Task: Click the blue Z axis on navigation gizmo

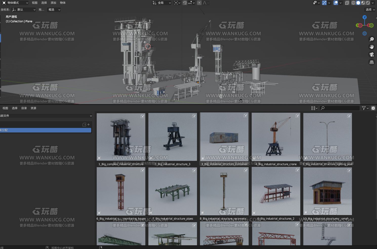Action: [365, 17]
